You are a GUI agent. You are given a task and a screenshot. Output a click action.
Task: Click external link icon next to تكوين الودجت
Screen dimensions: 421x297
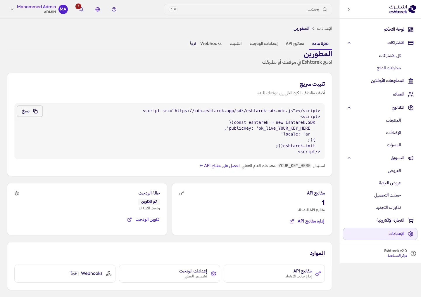point(130,220)
